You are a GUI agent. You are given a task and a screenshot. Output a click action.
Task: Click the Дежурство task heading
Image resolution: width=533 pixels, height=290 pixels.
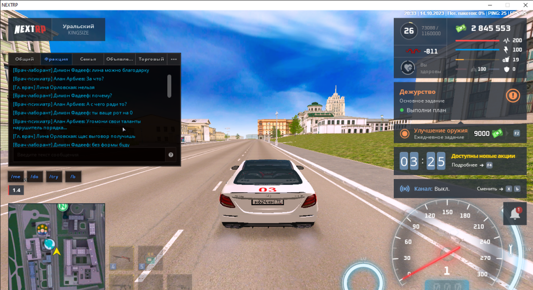(x=417, y=92)
